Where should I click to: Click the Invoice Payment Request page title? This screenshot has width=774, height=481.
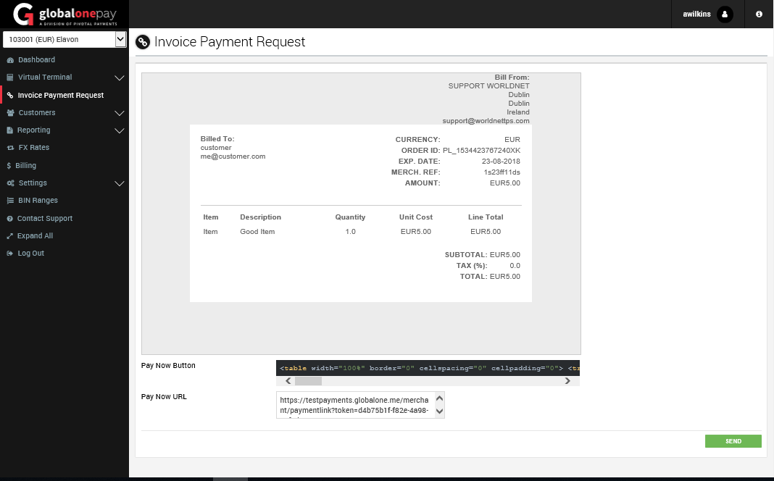pyautogui.click(x=230, y=42)
